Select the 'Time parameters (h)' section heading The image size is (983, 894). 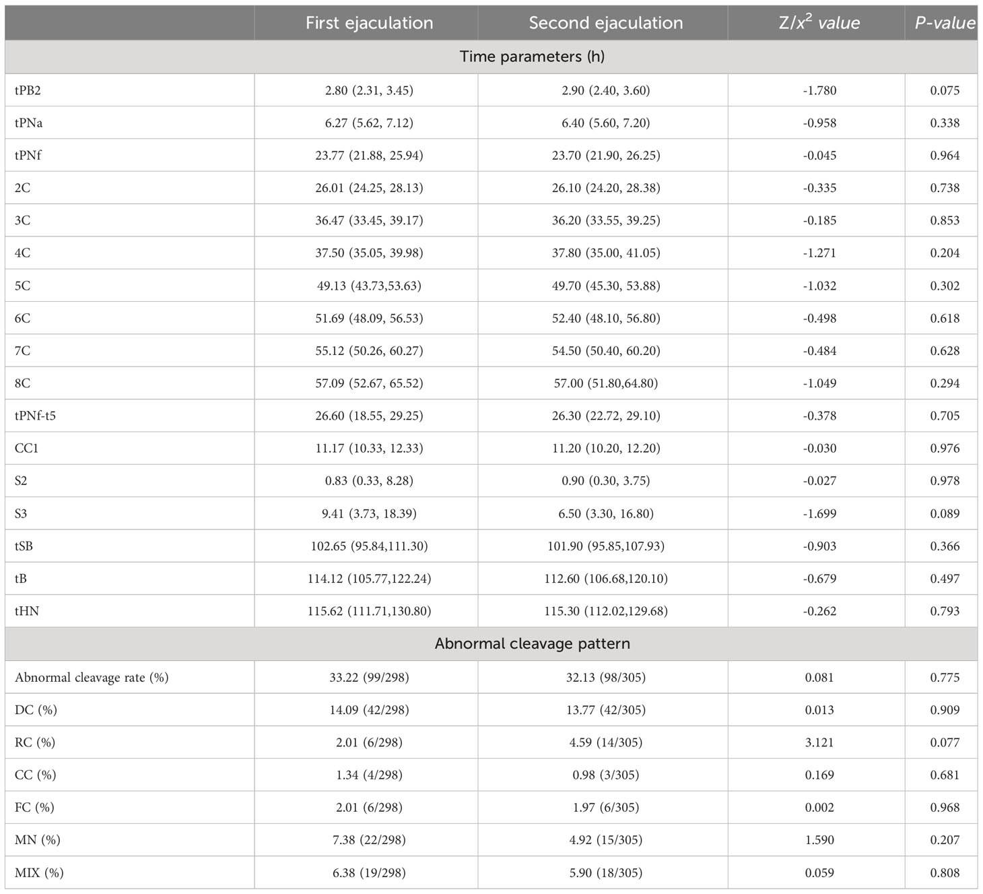click(x=532, y=57)
